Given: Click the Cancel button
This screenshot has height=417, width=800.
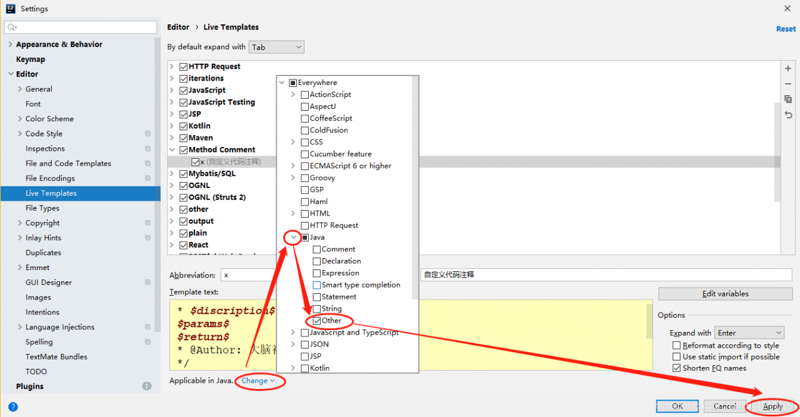Looking at the screenshot, I should pos(725,406).
